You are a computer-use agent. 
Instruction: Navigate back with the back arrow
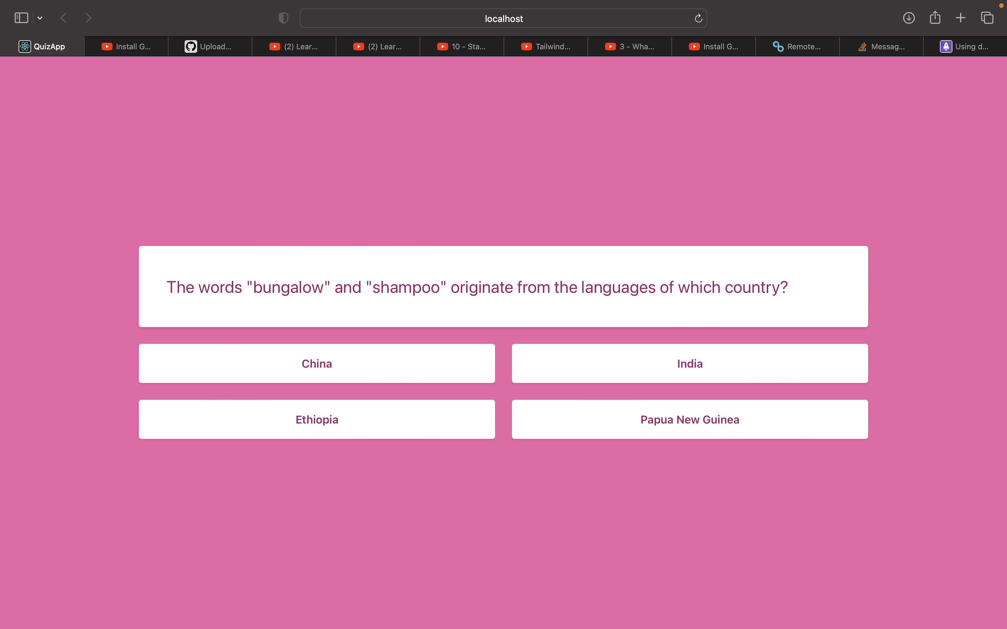pyautogui.click(x=63, y=17)
